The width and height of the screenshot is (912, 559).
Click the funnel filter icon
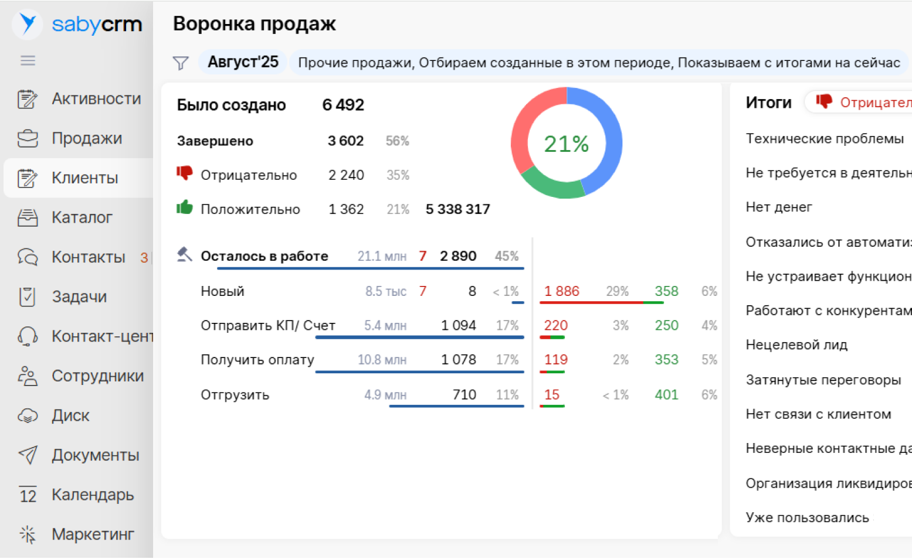coord(181,63)
